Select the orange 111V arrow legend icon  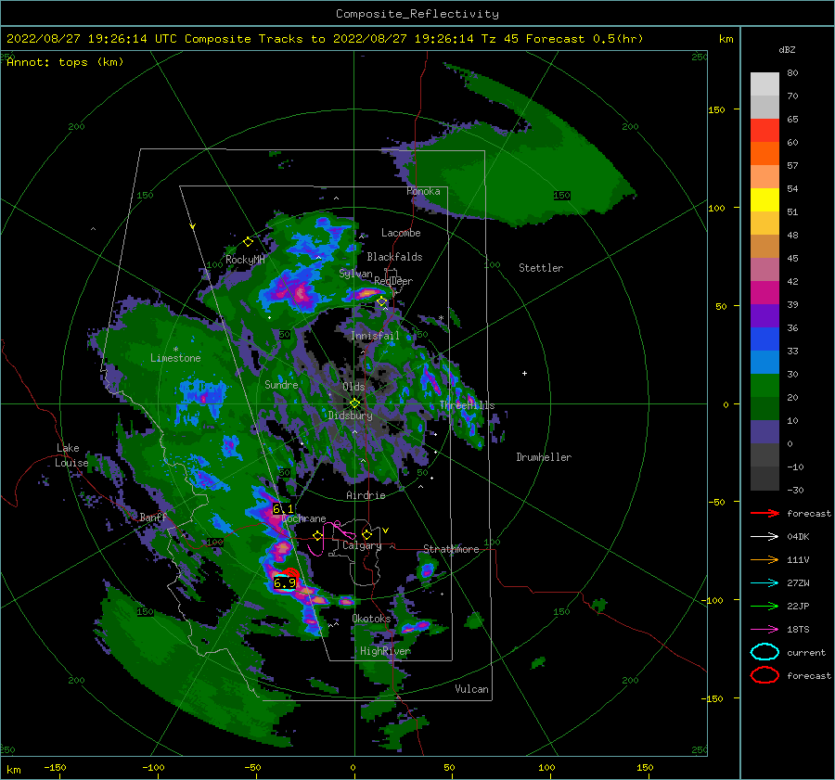click(x=764, y=559)
